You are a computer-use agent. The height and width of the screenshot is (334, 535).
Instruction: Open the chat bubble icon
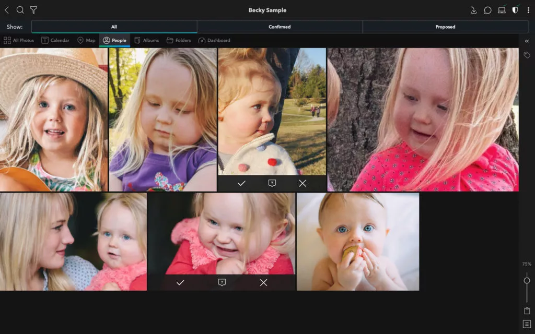pyautogui.click(x=487, y=10)
